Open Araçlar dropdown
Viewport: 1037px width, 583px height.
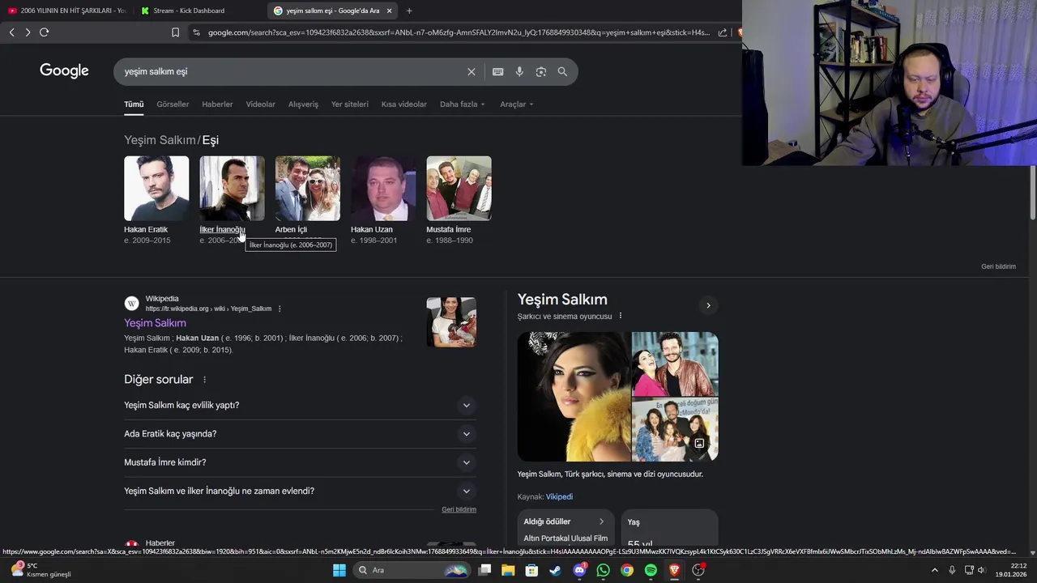tap(516, 104)
